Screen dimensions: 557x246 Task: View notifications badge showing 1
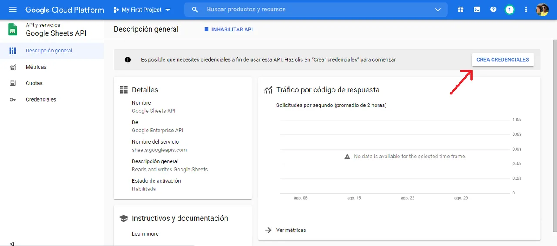click(x=510, y=10)
